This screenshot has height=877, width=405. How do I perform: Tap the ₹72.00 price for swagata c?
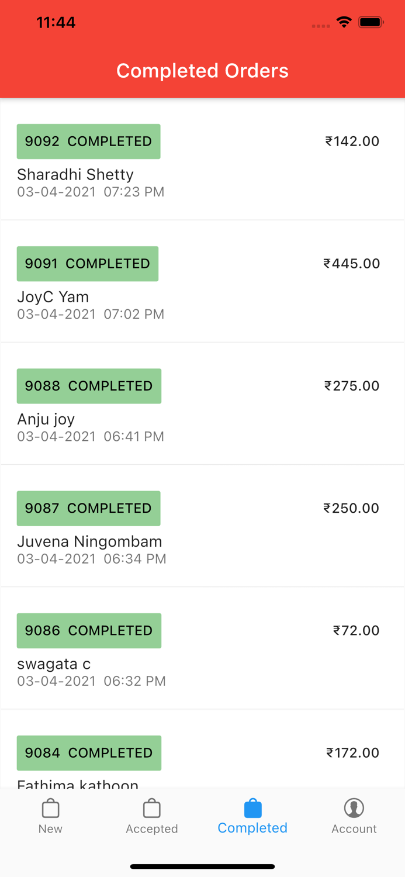click(x=356, y=630)
